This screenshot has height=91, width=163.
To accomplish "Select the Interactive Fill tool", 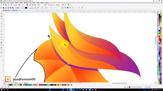I will (2, 50).
